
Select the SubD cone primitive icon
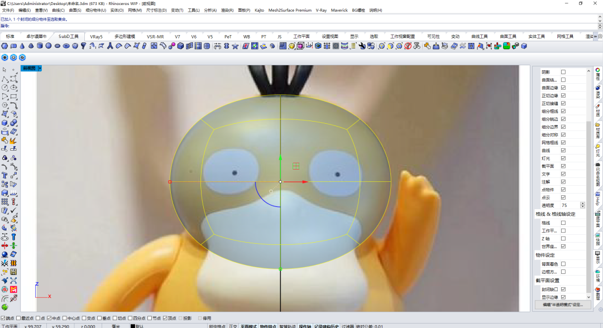22,46
